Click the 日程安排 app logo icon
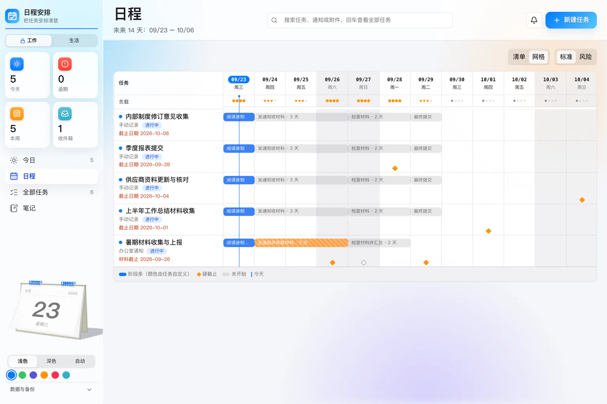607x404 pixels. tap(12, 16)
